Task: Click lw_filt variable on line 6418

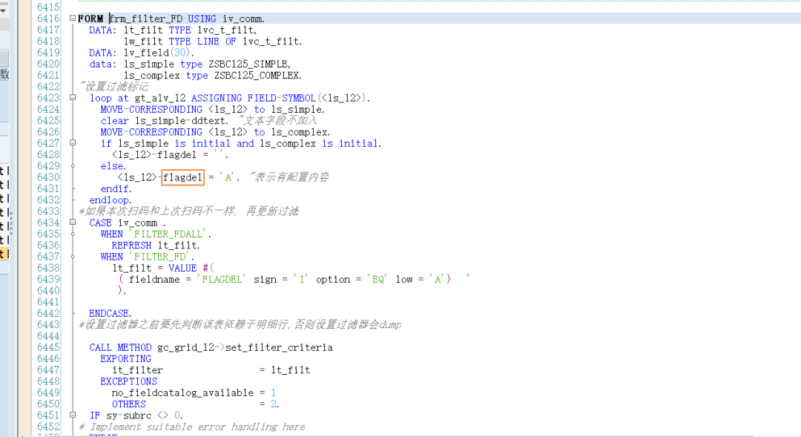Action: pyautogui.click(x=143, y=42)
